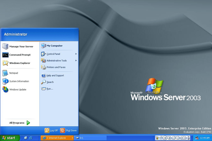
Task: Launch Internet Explorer from quick launch
Action: point(31,138)
